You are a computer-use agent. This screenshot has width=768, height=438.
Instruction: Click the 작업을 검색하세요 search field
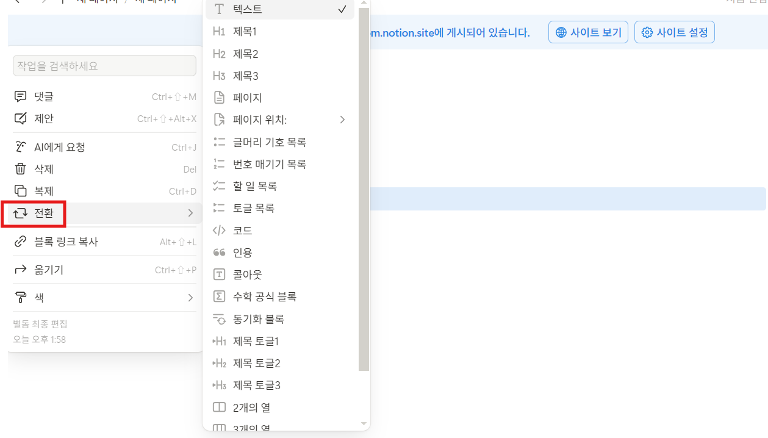coord(104,65)
